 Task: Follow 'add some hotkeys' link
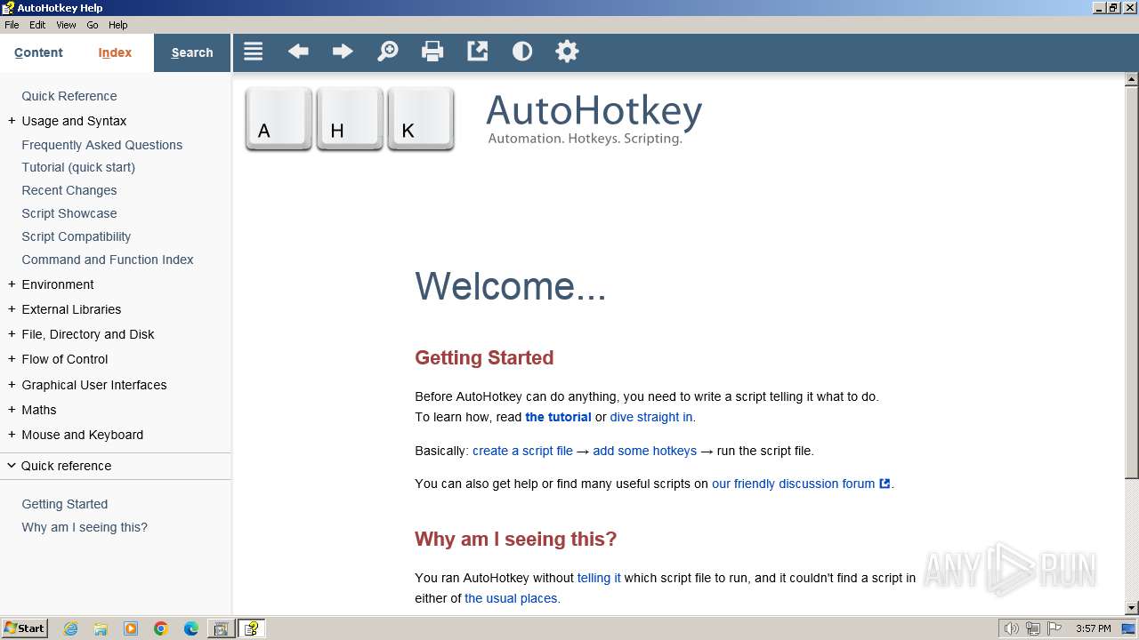point(644,451)
